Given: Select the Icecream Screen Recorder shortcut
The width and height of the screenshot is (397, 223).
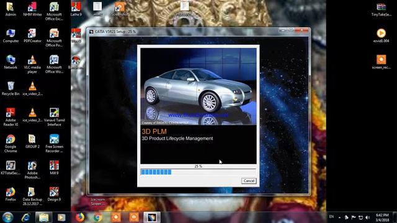Looking at the screenshot, I should pyautogui.click(x=97, y=201).
